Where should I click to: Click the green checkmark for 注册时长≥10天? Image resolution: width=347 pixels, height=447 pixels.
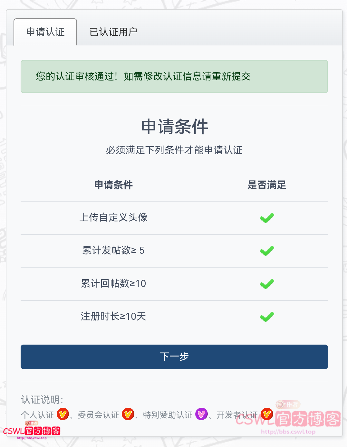(267, 317)
